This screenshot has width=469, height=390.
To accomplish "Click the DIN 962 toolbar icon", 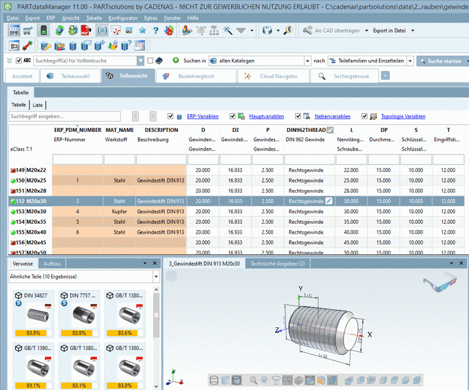I will pyautogui.click(x=129, y=30).
